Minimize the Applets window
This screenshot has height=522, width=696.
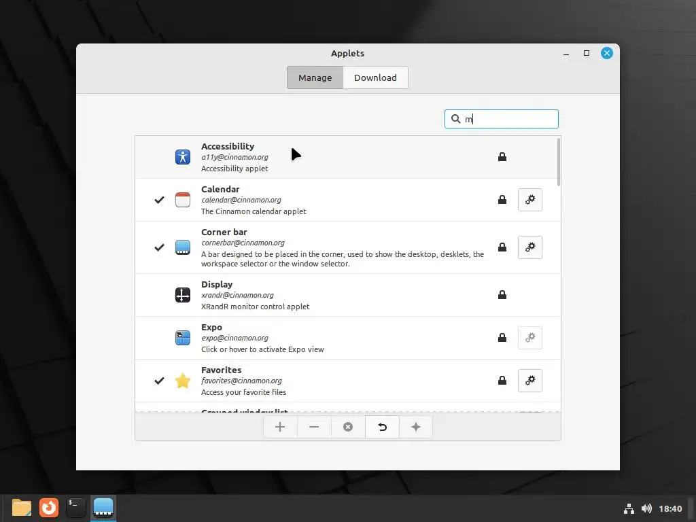[566, 53]
